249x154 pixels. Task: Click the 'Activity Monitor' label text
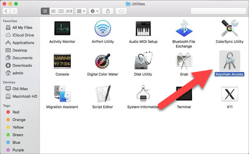point(62,42)
